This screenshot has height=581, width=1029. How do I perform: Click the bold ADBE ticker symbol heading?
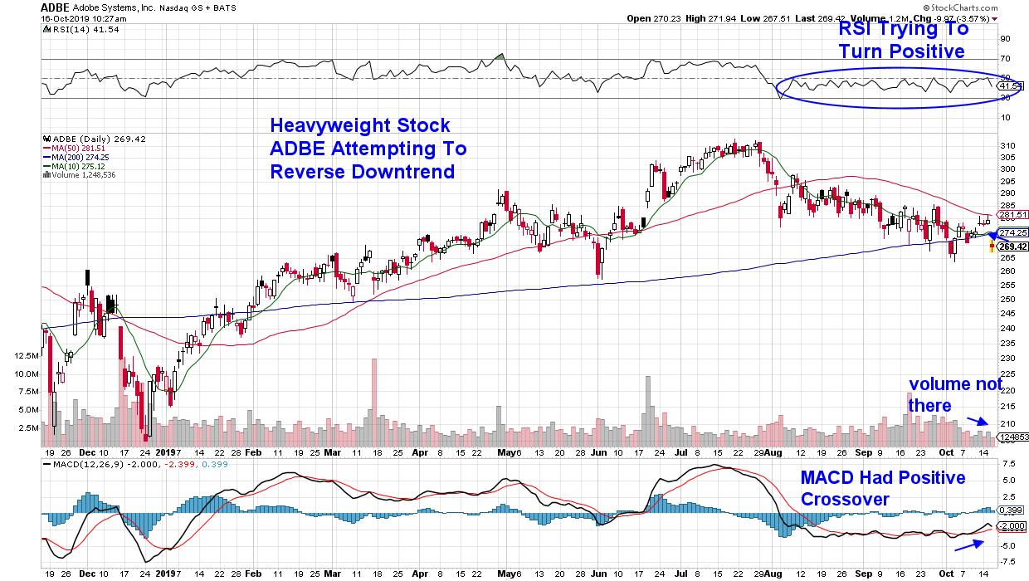click(x=55, y=6)
